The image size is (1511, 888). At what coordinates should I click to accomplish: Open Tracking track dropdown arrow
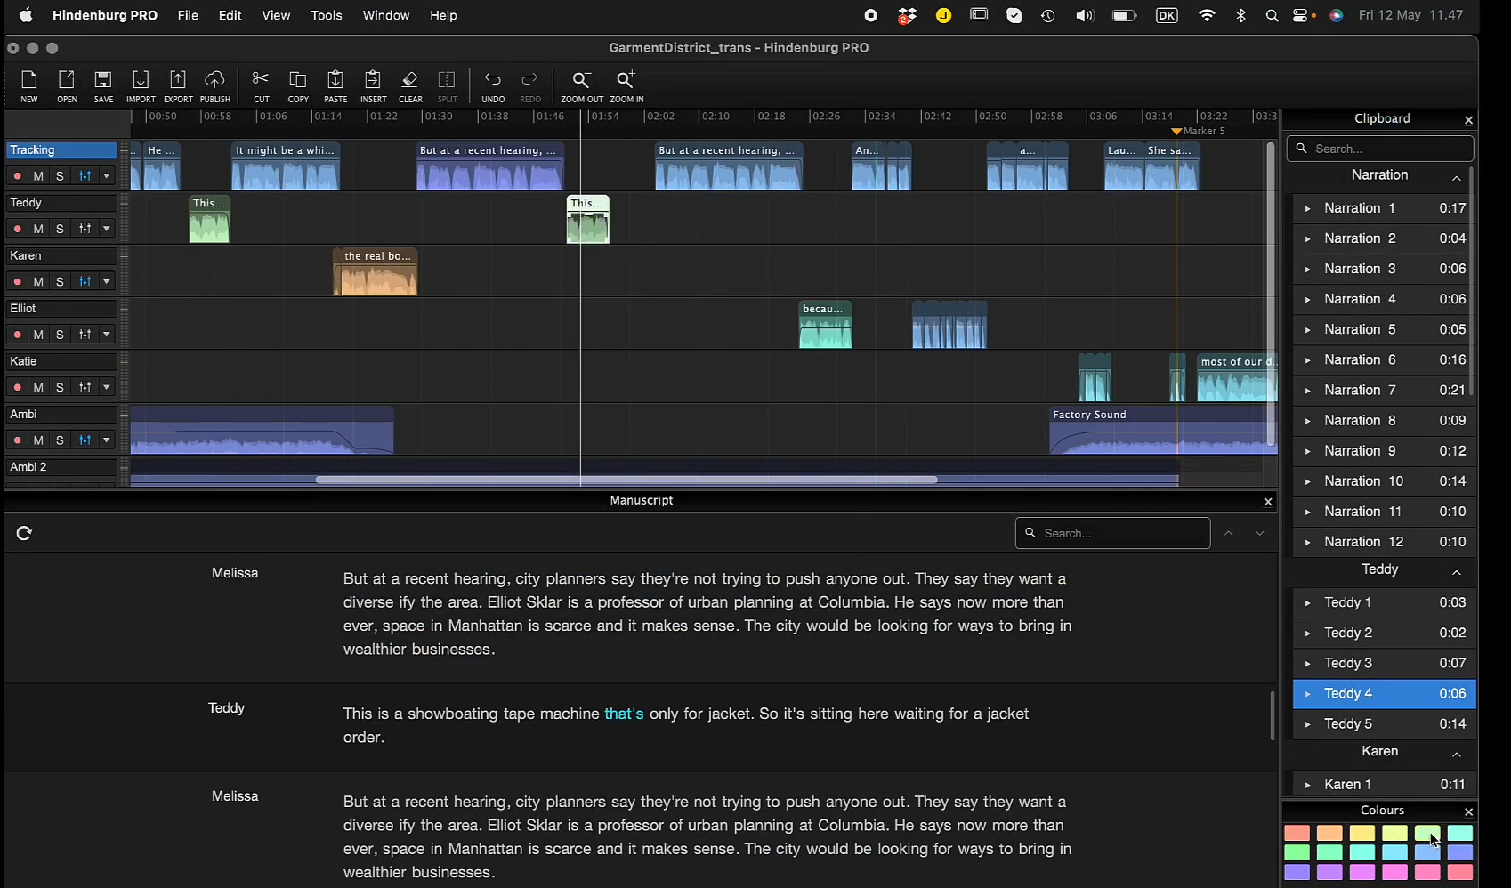pos(107,176)
